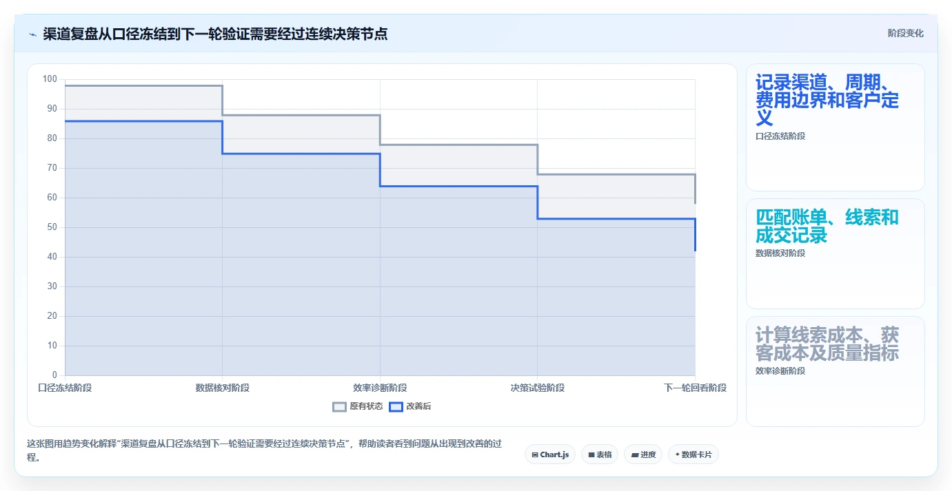Select the Chart.js tag chip
Image resolution: width=952 pixels, height=491 pixels.
pyautogui.click(x=550, y=455)
